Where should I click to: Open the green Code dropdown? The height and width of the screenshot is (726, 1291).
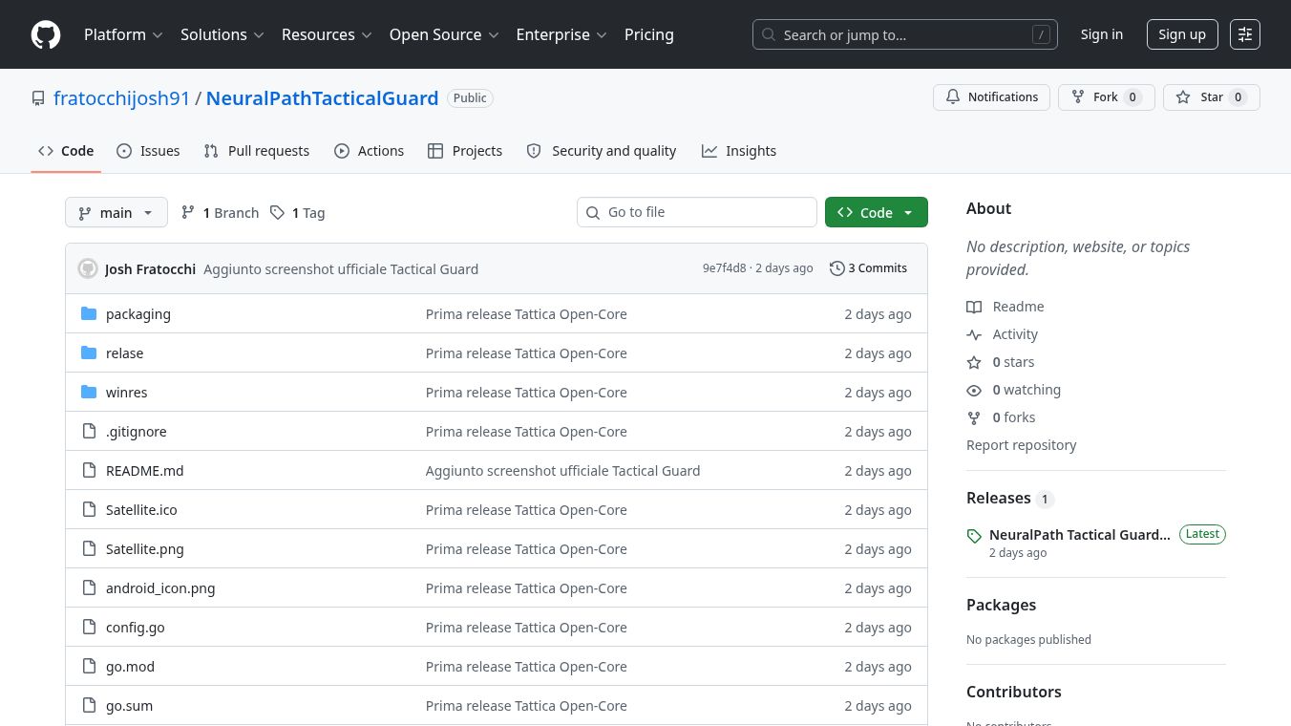(876, 213)
